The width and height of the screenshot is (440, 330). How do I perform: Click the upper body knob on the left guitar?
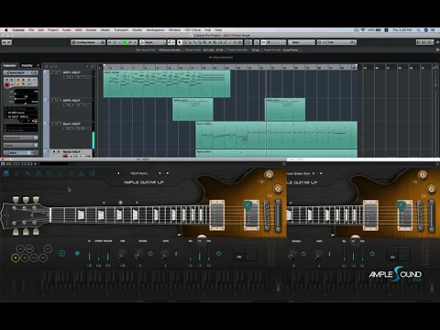point(269,174)
